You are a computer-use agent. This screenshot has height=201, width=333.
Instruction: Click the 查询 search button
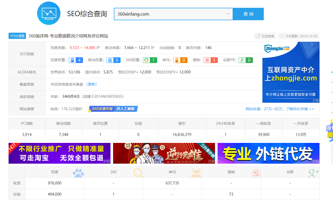coord(248,14)
